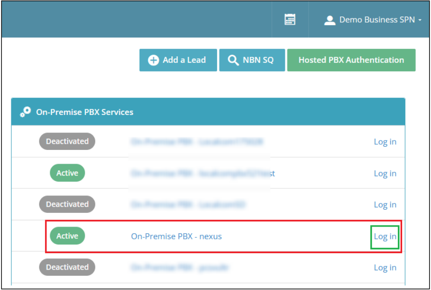The height and width of the screenshot is (290, 431).
Task: Open the calendar icon in the top bar
Action: tap(290, 19)
